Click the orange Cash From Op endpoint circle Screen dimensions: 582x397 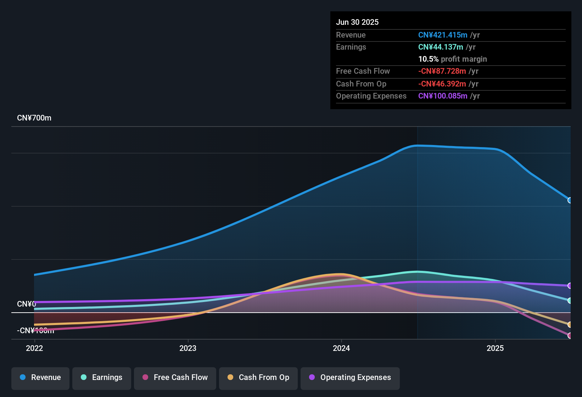click(x=570, y=324)
